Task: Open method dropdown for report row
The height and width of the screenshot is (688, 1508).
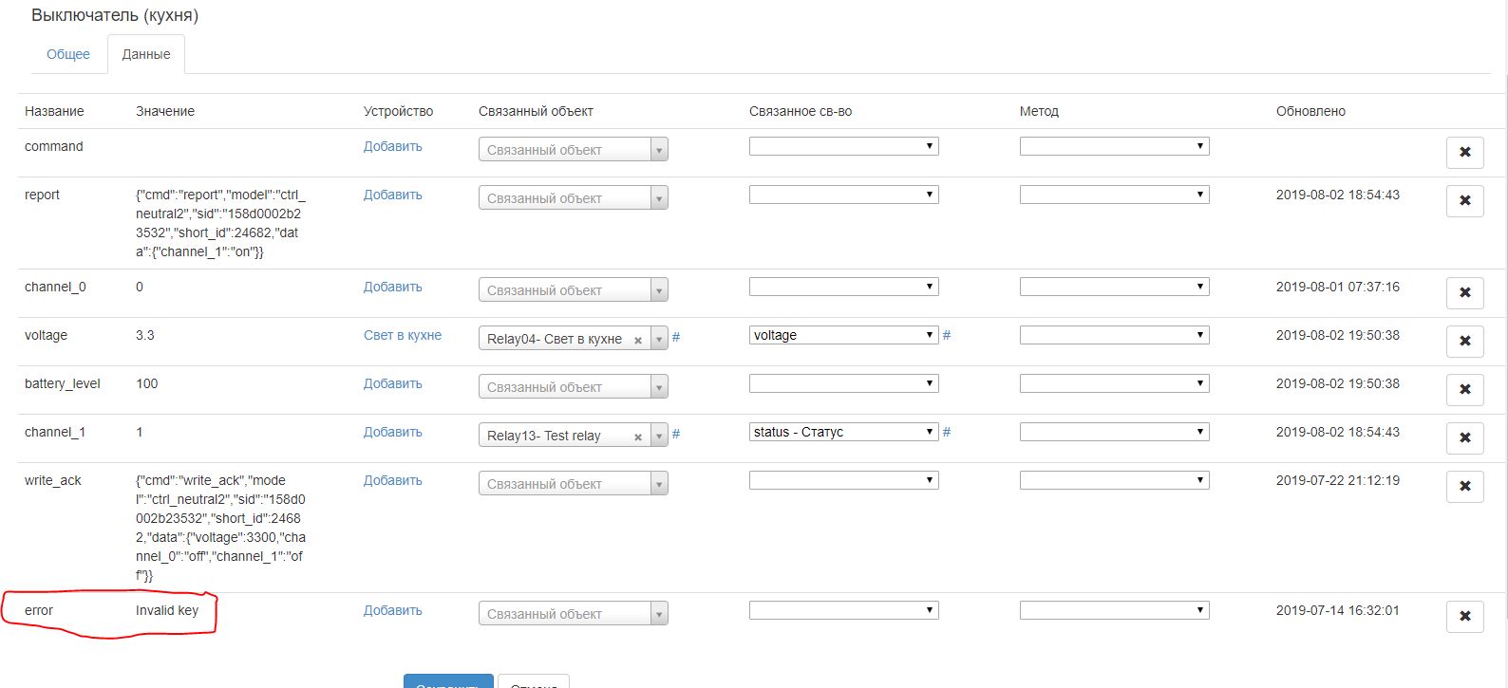Action: tap(1114, 195)
